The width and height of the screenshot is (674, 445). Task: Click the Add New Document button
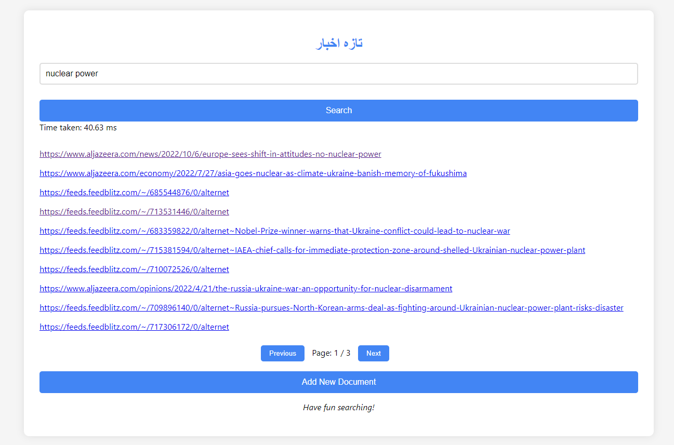(338, 382)
